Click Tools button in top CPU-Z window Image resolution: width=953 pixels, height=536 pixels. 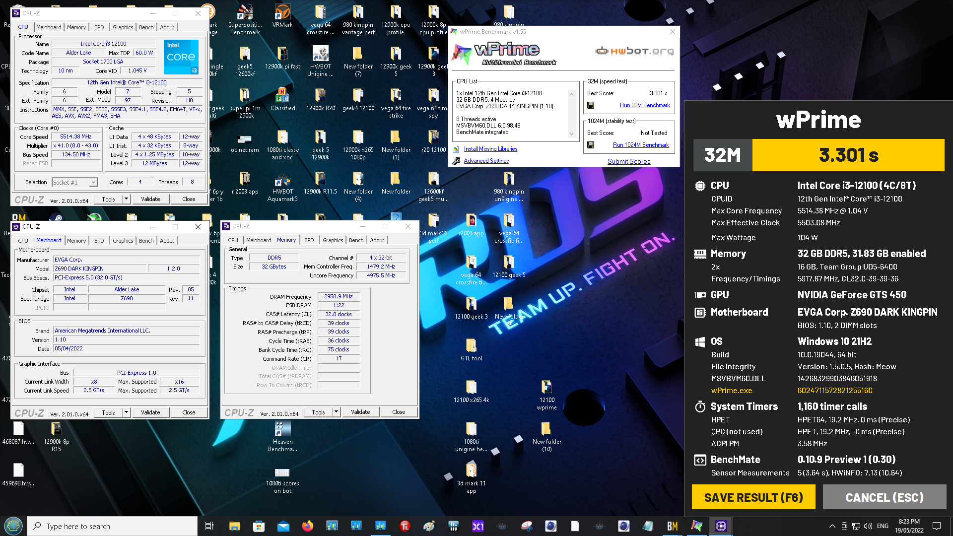[x=108, y=199]
